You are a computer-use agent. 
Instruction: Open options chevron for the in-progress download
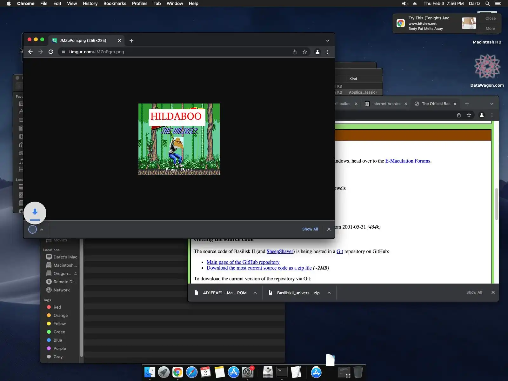click(x=42, y=230)
